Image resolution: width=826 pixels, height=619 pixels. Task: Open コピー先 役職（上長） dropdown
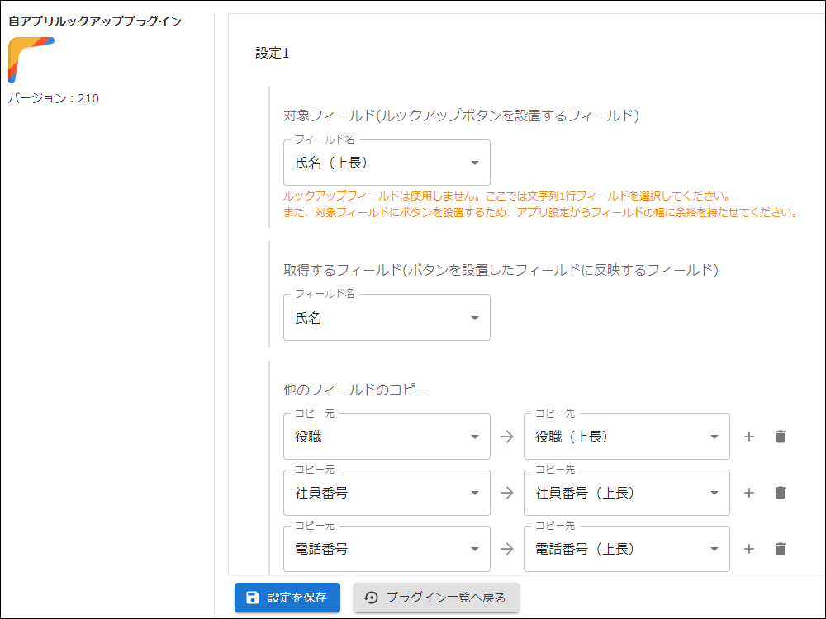tap(626, 437)
